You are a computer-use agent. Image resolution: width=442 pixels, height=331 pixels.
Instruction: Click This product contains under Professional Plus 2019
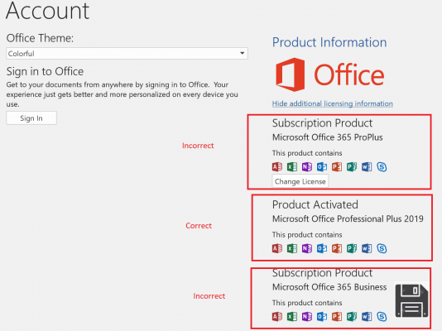point(307,235)
